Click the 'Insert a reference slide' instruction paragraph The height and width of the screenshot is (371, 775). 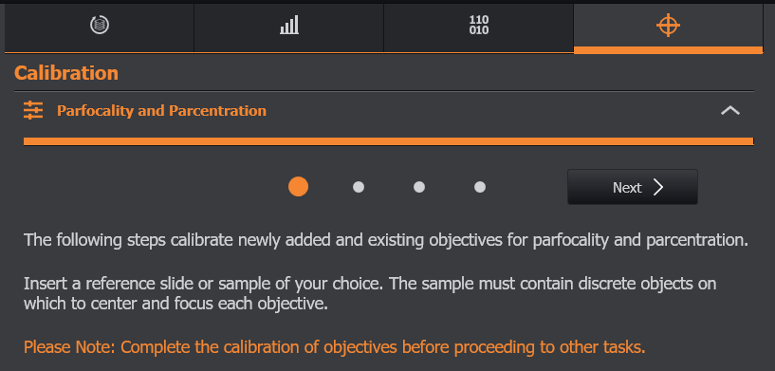(370, 293)
